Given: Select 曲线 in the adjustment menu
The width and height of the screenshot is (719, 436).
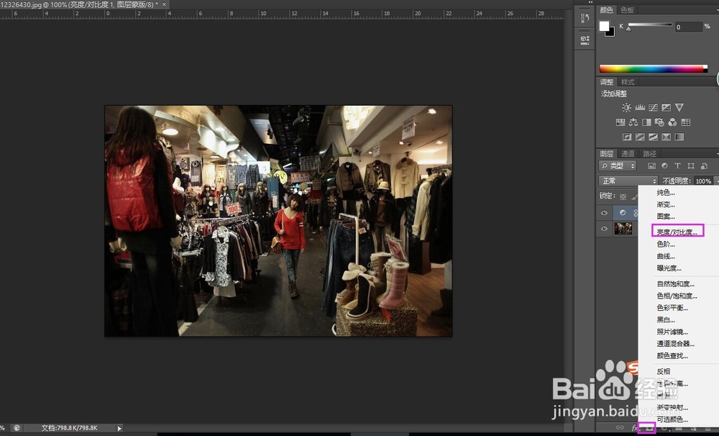Looking at the screenshot, I should pyautogui.click(x=666, y=256).
